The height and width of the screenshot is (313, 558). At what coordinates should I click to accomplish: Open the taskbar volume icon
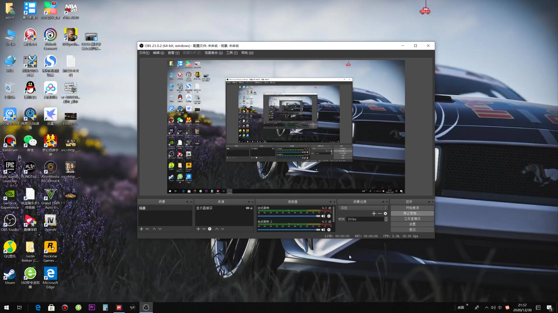(x=493, y=307)
